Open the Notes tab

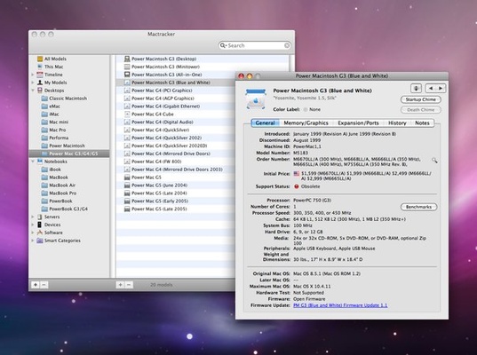coord(422,122)
